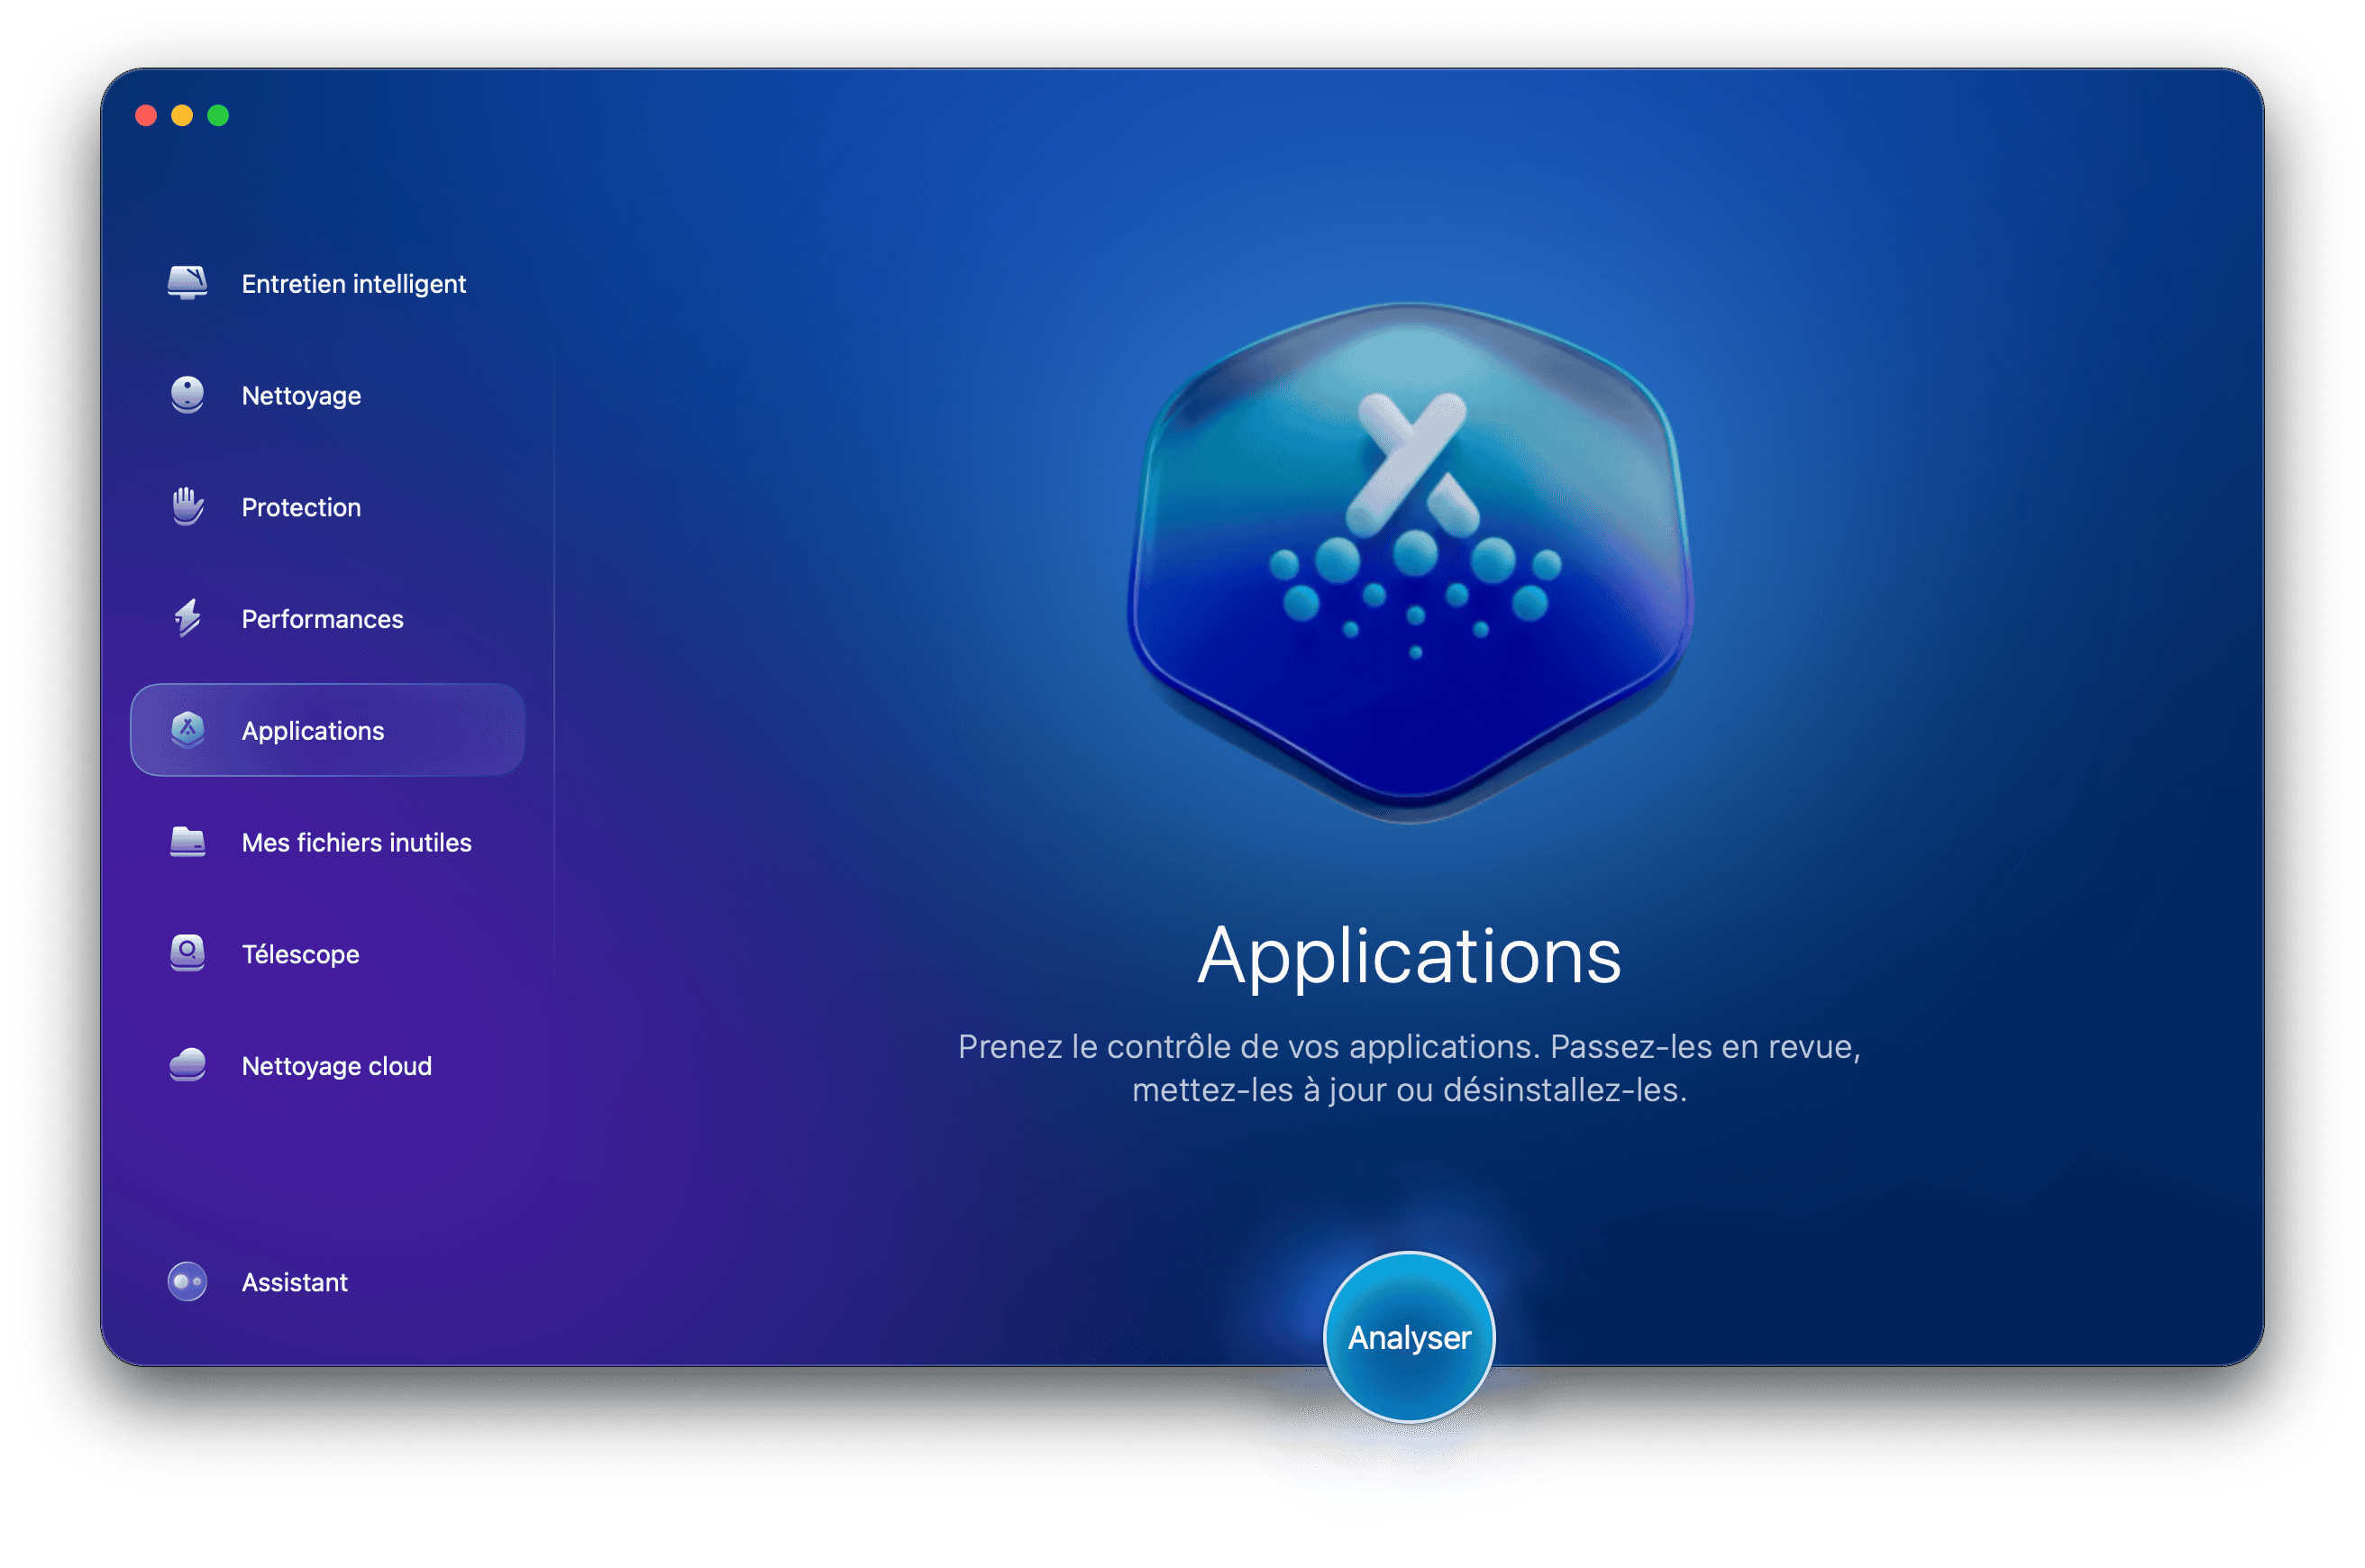Image resolution: width=2365 pixels, height=1568 pixels.
Task: Click the large Applications module logo
Action: (x=1411, y=570)
